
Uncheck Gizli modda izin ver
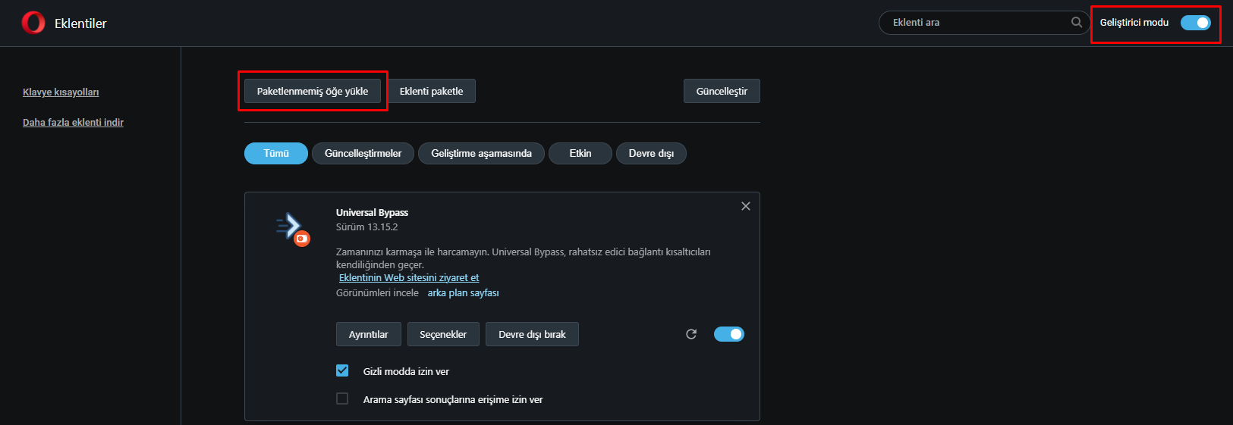[x=342, y=370]
